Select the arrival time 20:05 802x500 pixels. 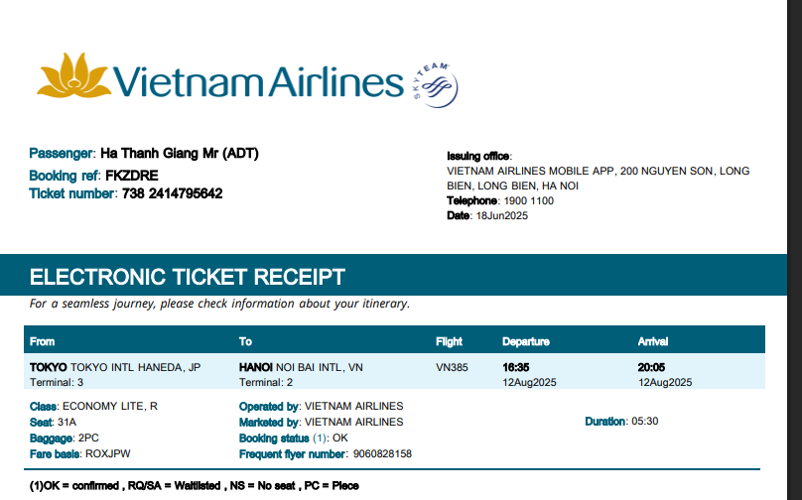pyautogui.click(x=651, y=367)
